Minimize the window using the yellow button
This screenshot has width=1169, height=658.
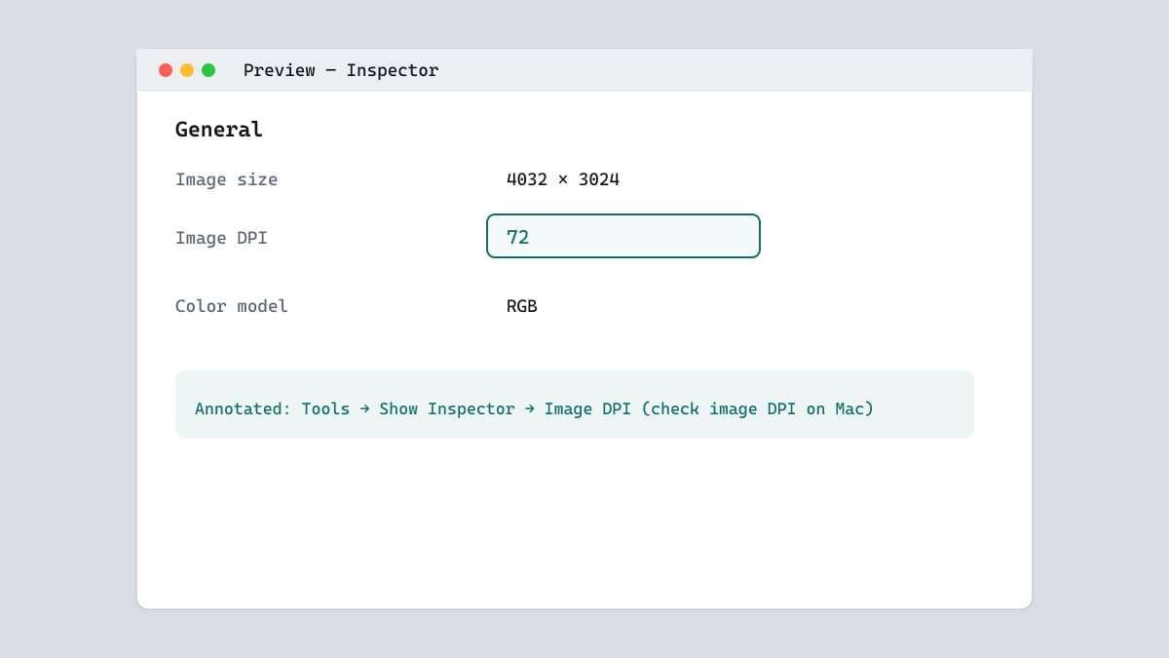click(x=187, y=70)
